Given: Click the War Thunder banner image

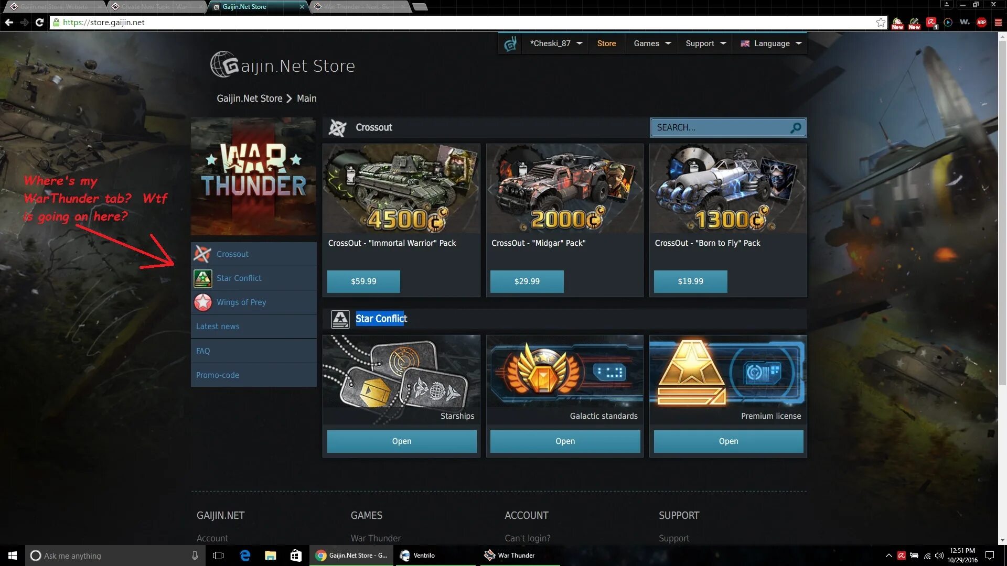Looking at the screenshot, I should point(254,177).
